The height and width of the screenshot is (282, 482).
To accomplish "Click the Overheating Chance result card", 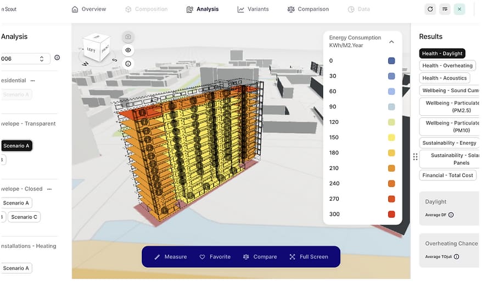I will click(449, 250).
